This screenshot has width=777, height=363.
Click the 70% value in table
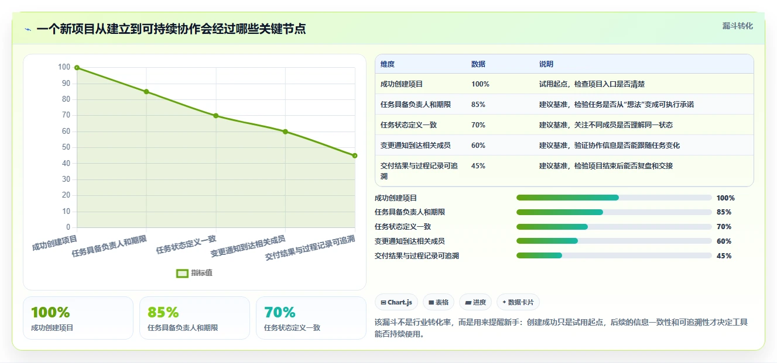click(x=478, y=125)
